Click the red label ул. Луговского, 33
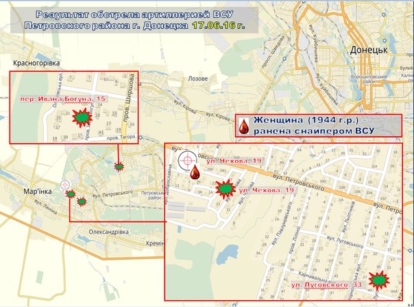This screenshot has height=307, width=414. pos(326,285)
